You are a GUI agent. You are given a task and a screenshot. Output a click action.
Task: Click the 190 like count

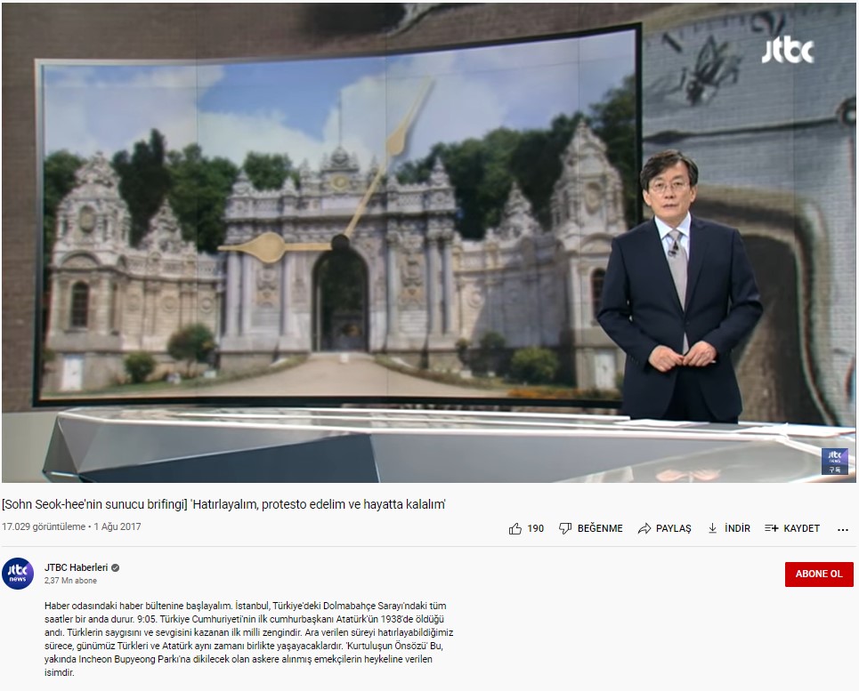click(x=535, y=528)
